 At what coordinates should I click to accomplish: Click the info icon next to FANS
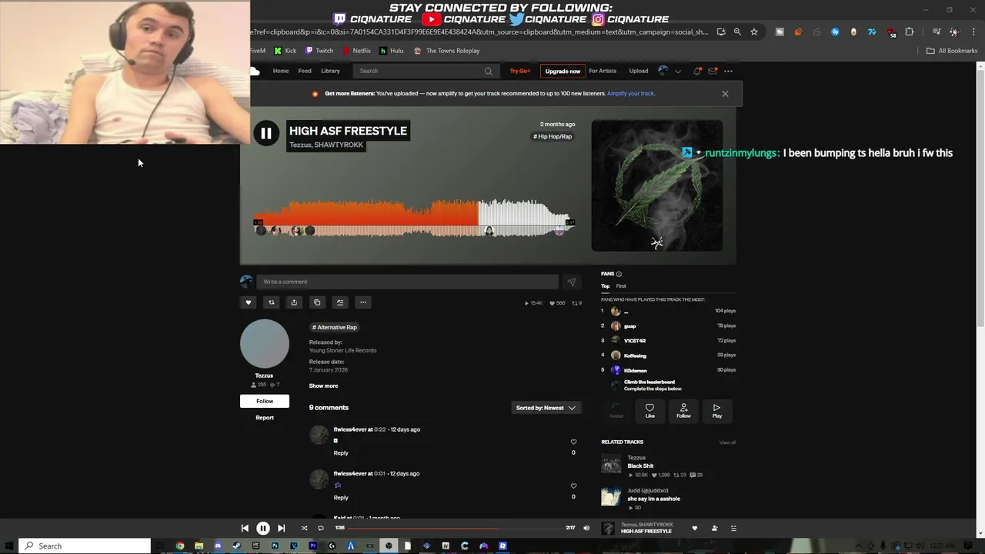(619, 274)
